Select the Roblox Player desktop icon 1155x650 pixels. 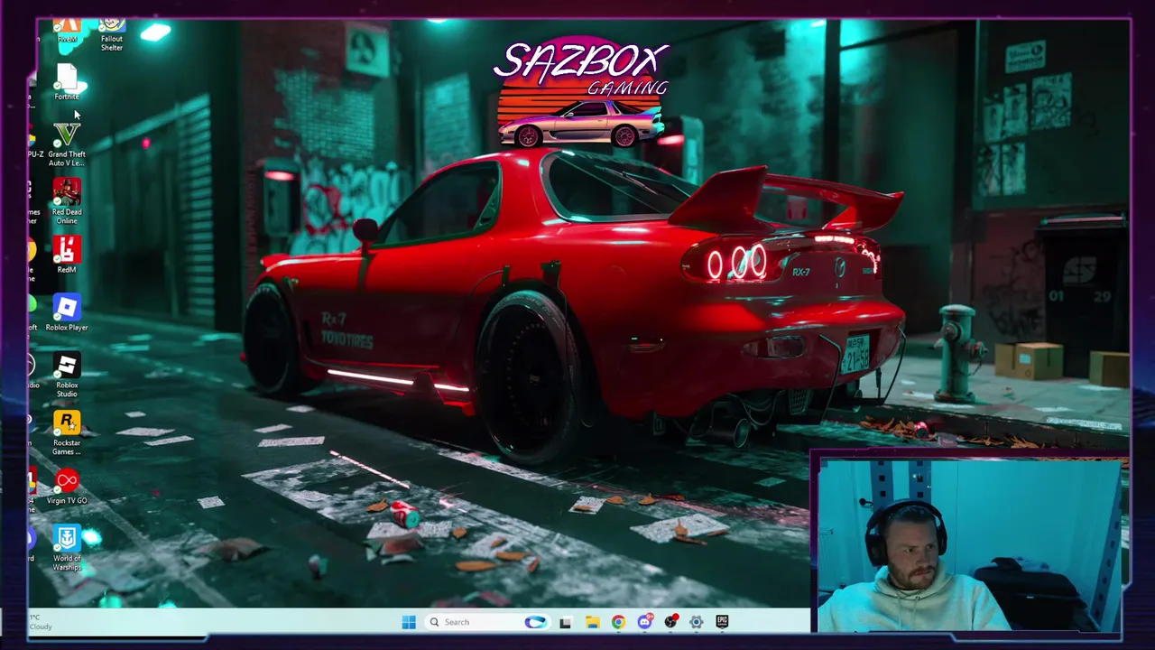click(67, 313)
